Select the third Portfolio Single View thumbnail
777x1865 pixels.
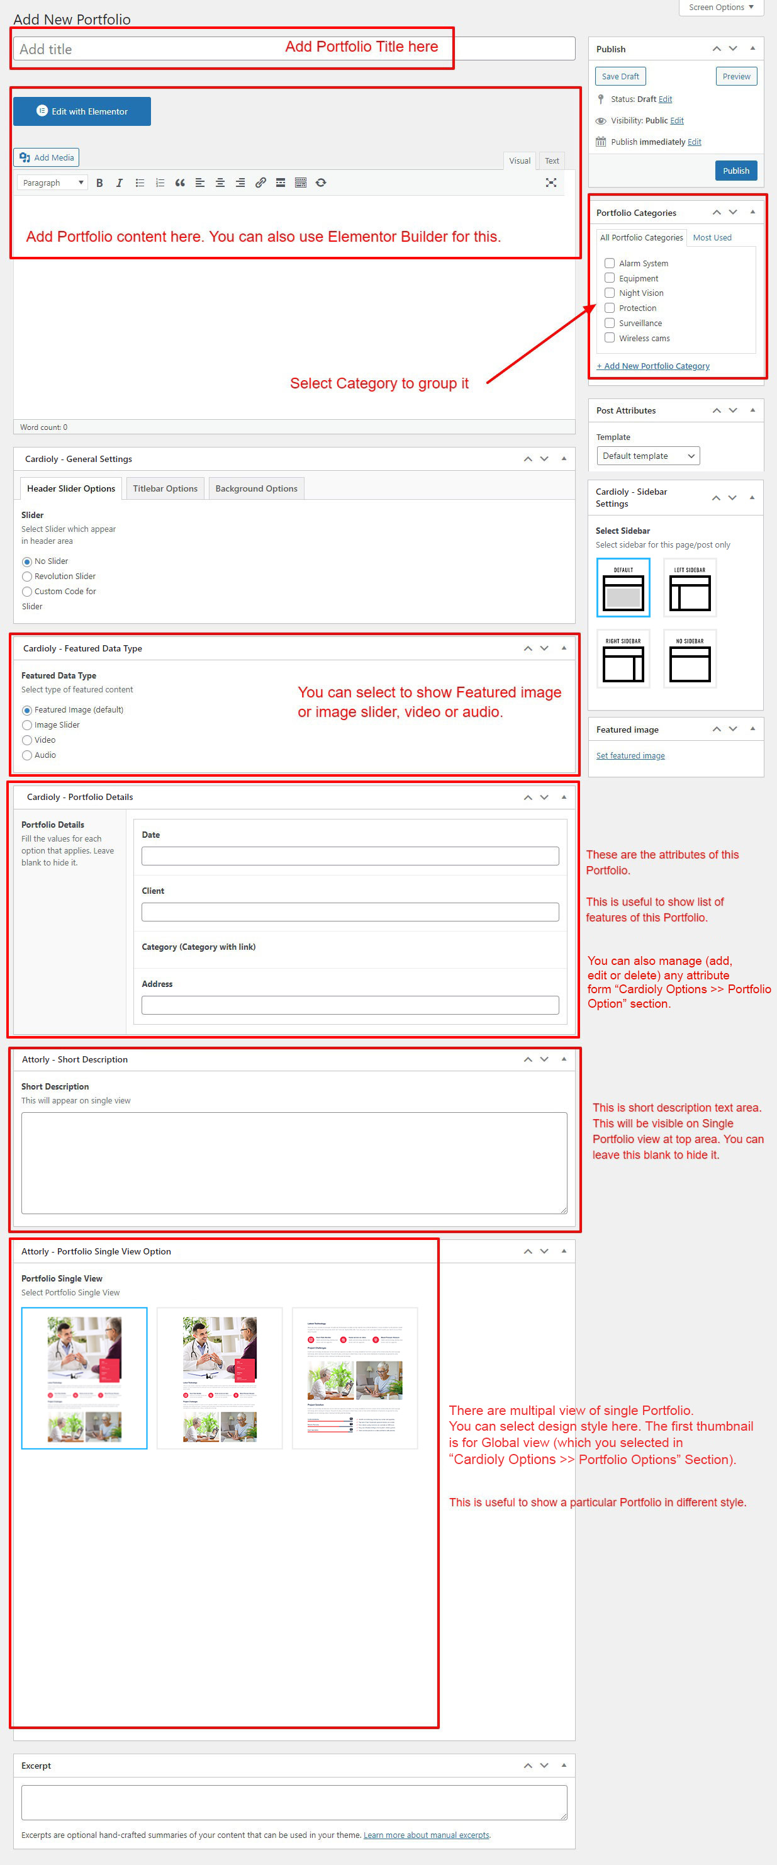[354, 1378]
